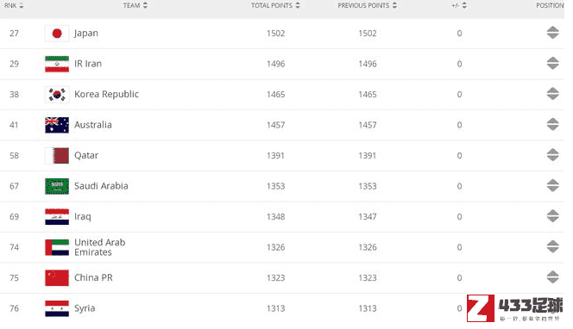
Task: Open the United Arab Emirates team link
Action: (x=100, y=247)
